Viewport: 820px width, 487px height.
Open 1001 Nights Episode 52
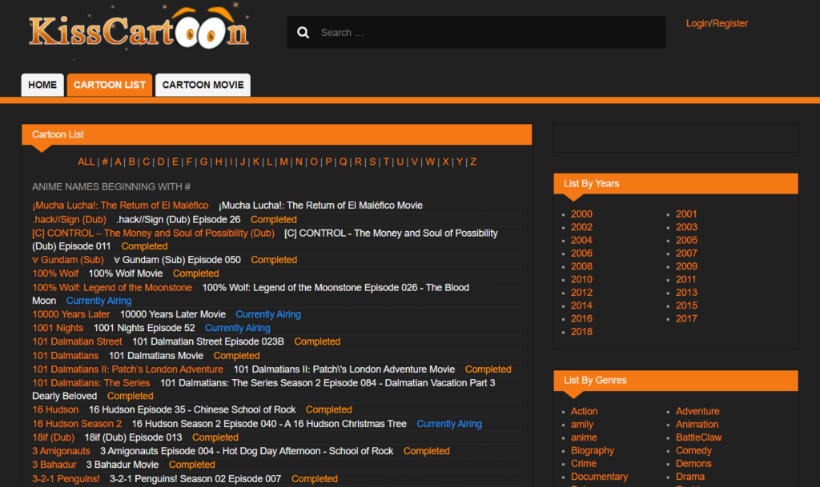[x=144, y=328]
